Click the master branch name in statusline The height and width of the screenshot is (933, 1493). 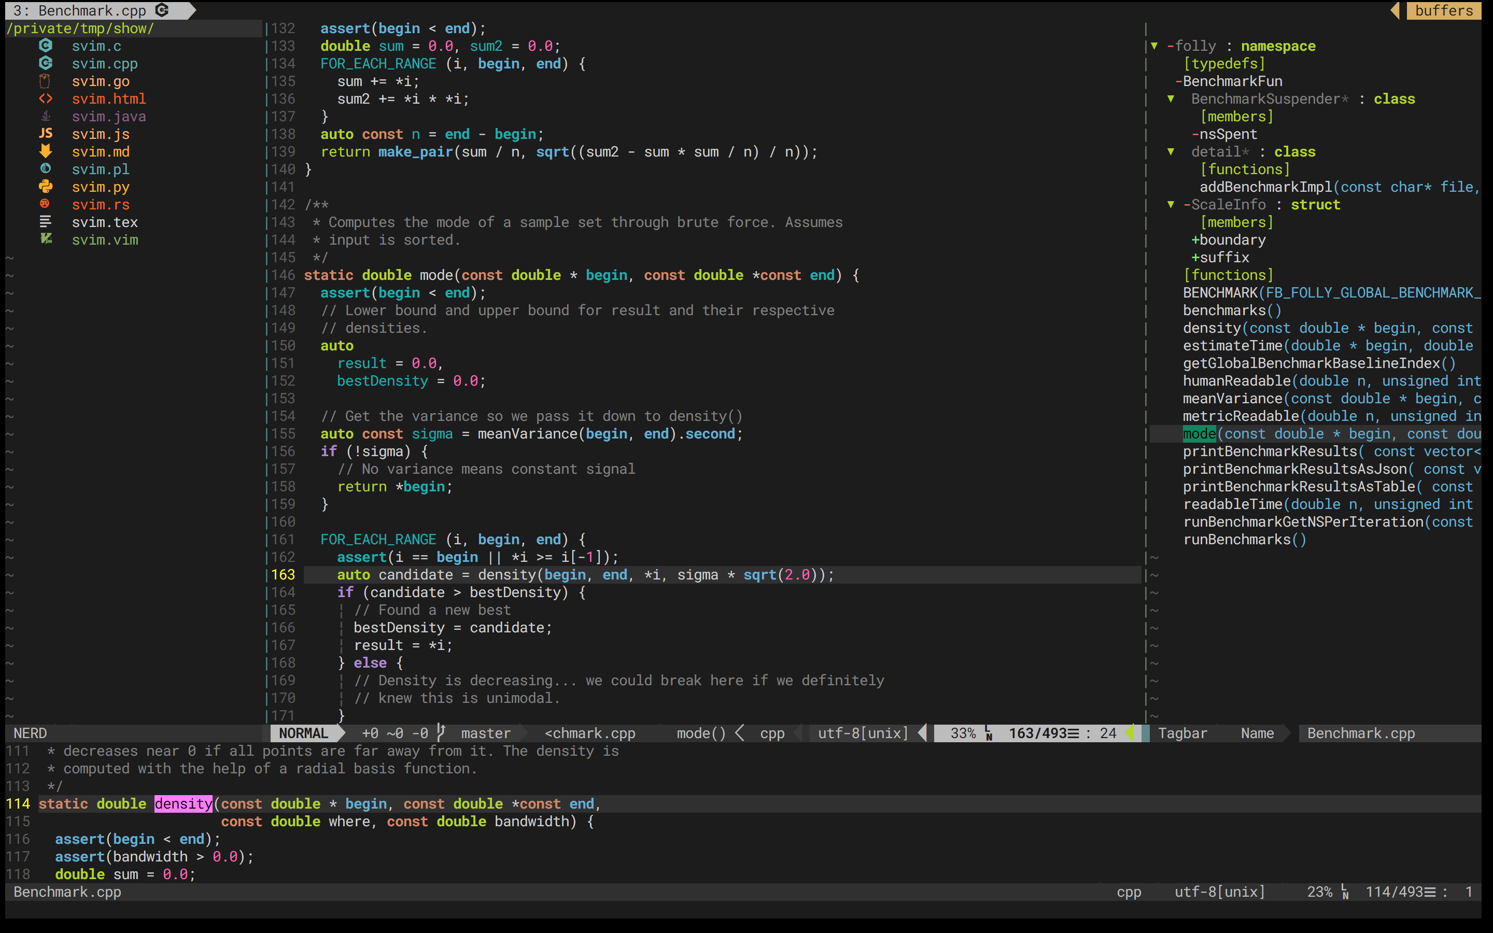(x=486, y=733)
